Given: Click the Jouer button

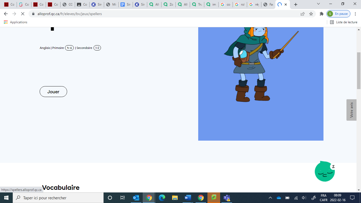Looking at the screenshot, I should point(53,92).
